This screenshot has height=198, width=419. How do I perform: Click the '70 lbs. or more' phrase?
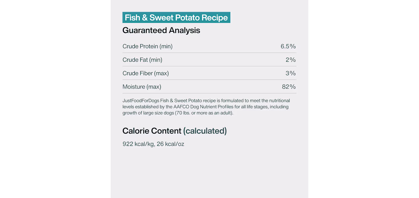191,113
